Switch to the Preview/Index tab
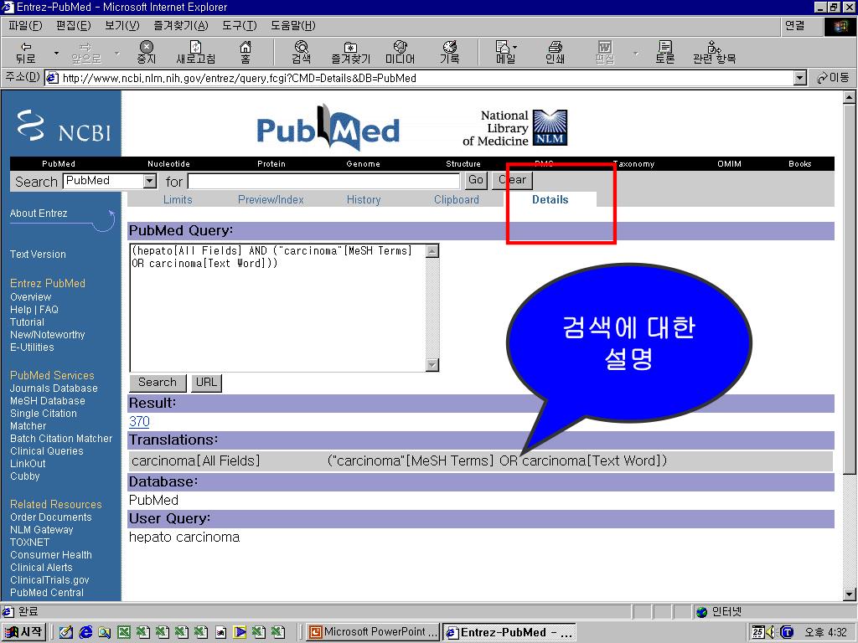 [x=271, y=199]
